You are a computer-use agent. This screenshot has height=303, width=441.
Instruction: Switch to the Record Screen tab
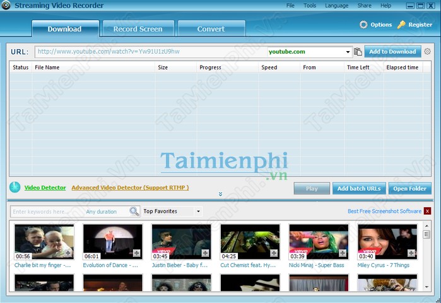138,28
